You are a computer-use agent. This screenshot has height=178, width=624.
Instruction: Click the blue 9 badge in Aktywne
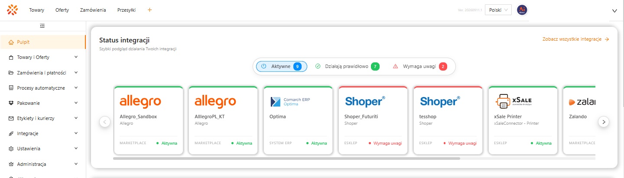[297, 66]
